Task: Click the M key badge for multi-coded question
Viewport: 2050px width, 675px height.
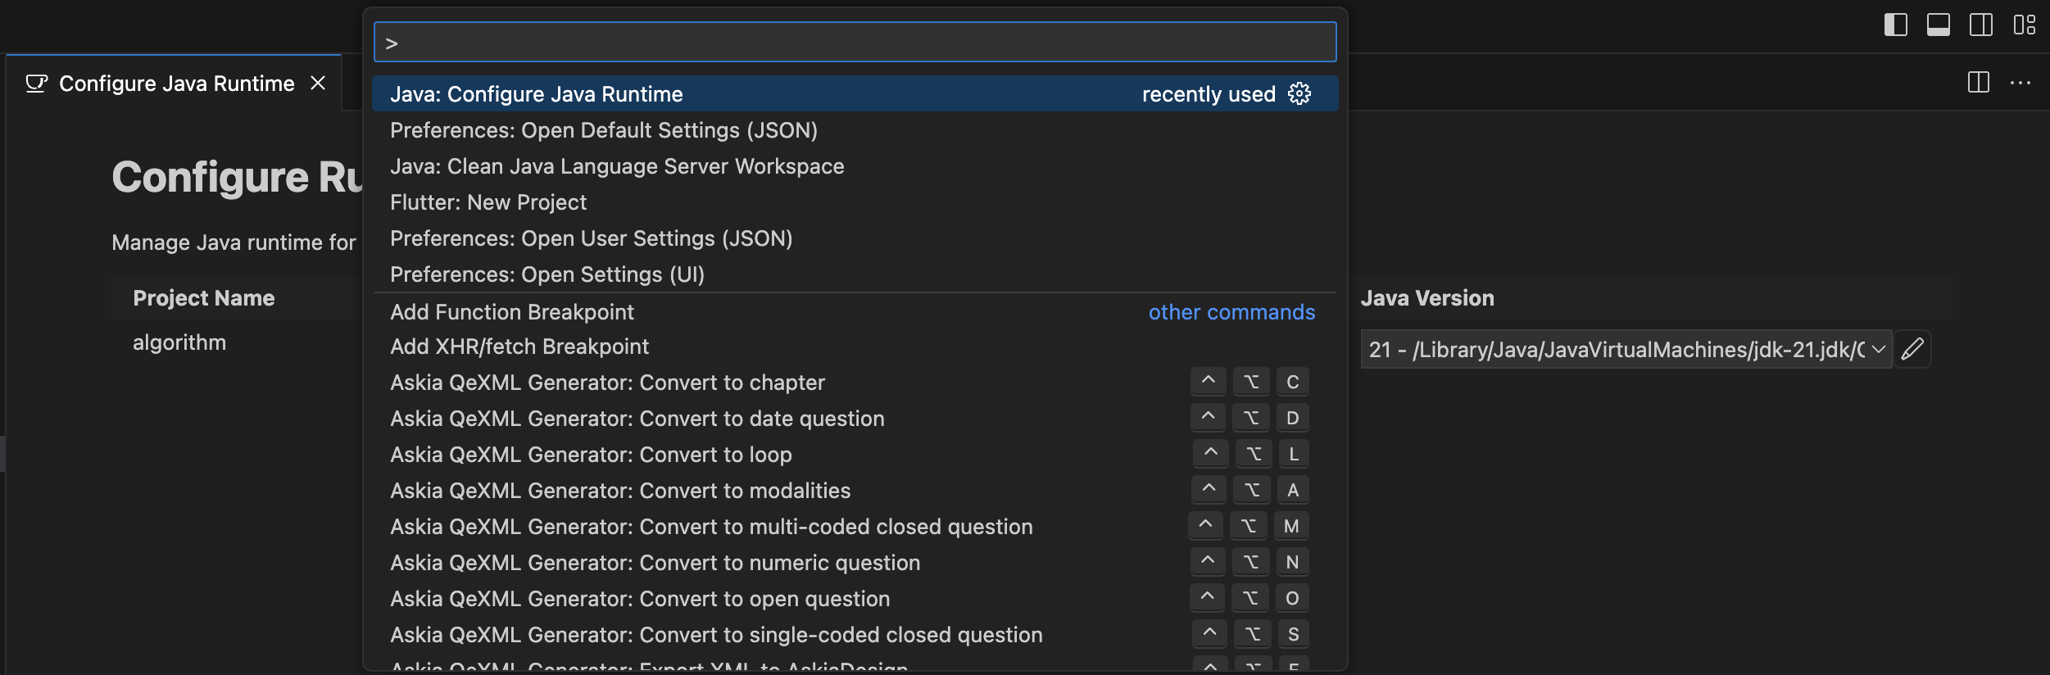Action: click(x=1291, y=526)
